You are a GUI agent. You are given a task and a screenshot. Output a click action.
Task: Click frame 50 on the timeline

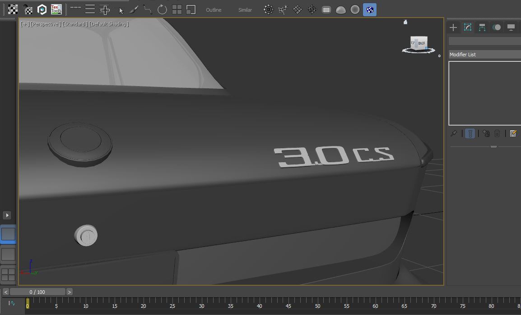(x=317, y=306)
